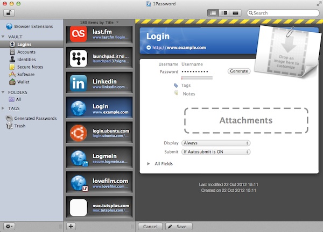Toggle full screen mode arrows
Viewport: 323px width, 232px height.
pos(319,4)
